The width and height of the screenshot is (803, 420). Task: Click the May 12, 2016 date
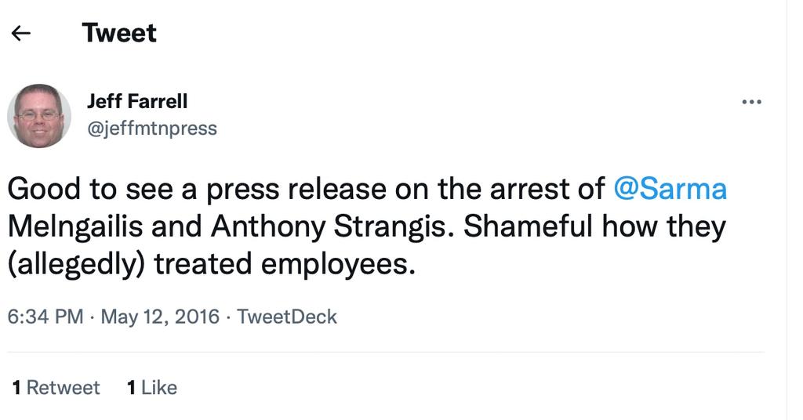160,317
